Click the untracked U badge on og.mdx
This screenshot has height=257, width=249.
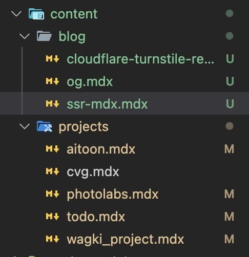(230, 81)
